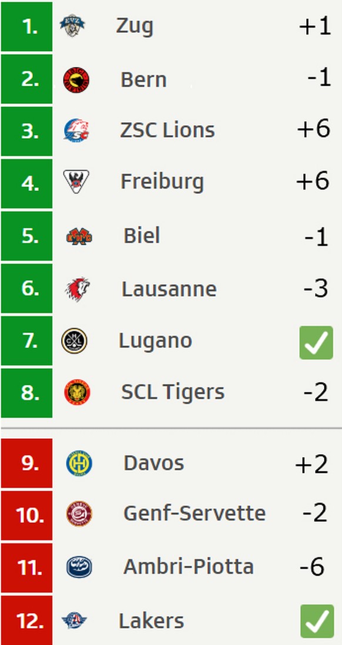Click the Davos yellow-blue logo
Screen dimensions: 342x645
[x=79, y=463]
